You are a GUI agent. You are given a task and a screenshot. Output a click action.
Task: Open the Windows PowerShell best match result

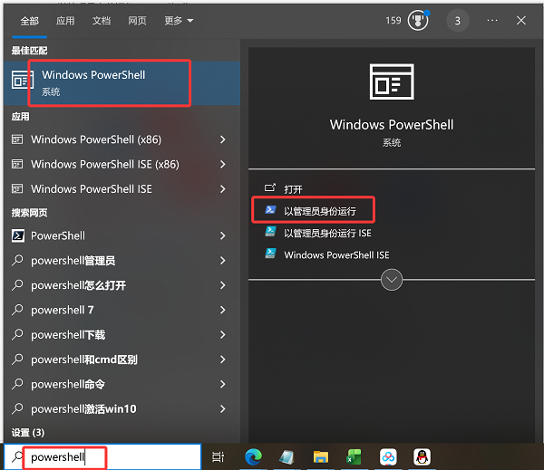pos(121,83)
